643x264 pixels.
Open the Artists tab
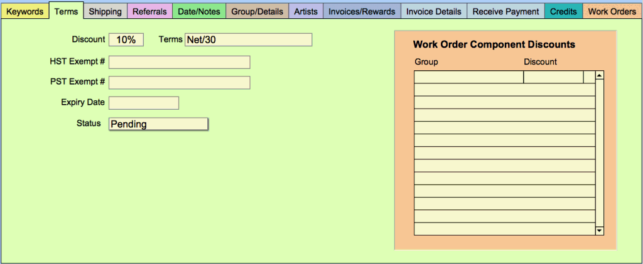(x=306, y=11)
